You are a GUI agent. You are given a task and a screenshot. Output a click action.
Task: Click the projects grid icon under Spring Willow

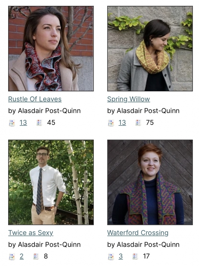(111, 123)
